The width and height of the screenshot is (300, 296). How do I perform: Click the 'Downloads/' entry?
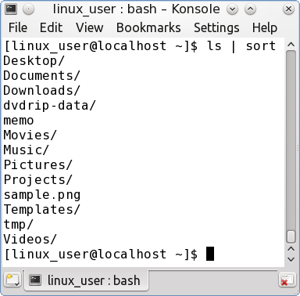tap(41, 91)
